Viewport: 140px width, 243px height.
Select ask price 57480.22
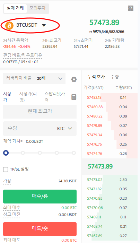click(x=95, y=116)
